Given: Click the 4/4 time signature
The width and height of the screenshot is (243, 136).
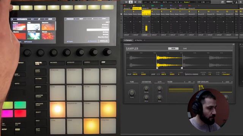Looking at the screenshot, I should pos(176,2).
